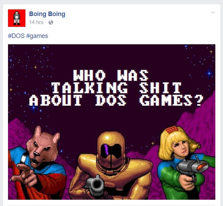
Task: Click the globe public privacy icon
Action: tap(51, 22)
